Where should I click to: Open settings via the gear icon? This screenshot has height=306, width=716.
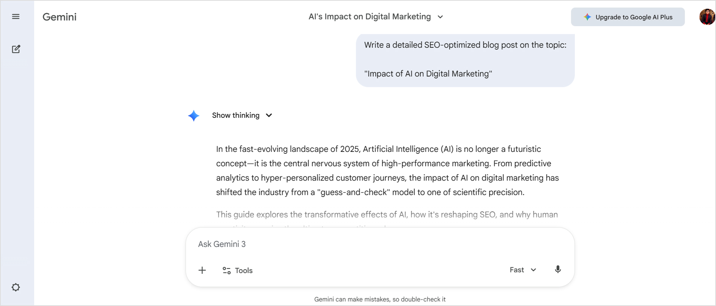click(x=16, y=287)
